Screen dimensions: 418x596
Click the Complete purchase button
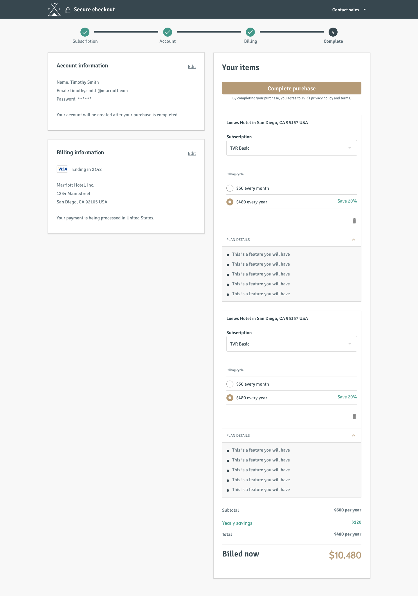[x=292, y=88]
